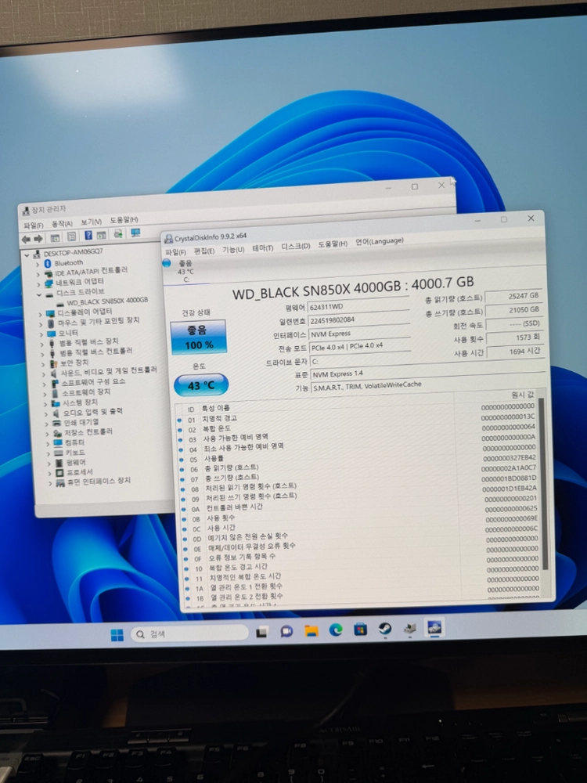Select WD_BLACK SN850X 4000GB in Device Manager
The height and width of the screenshot is (783, 587).
106,301
